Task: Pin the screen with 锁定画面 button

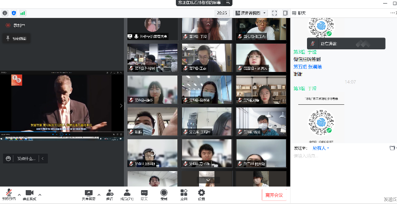Action: coord(16,39)
